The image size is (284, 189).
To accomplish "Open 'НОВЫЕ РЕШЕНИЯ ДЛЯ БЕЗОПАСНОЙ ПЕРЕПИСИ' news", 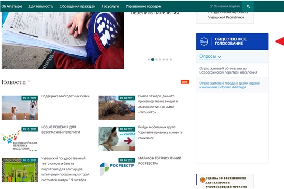I will tap(60, 130).
